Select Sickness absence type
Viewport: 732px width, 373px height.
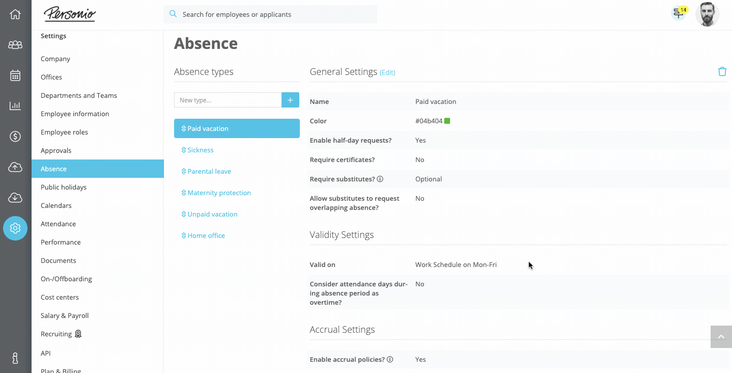pos(201,150)
